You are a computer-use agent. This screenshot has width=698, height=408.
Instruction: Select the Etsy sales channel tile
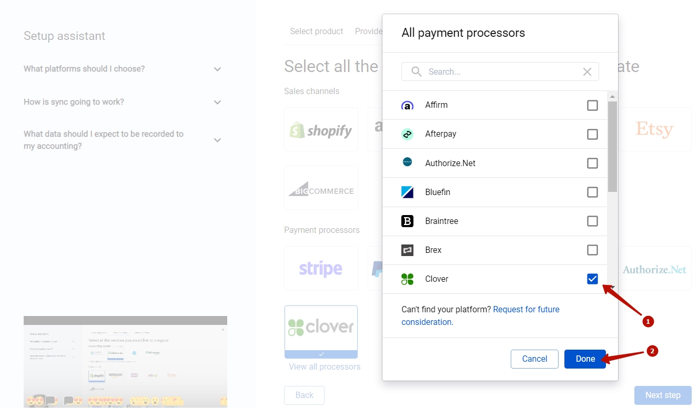tap(655, 129)
